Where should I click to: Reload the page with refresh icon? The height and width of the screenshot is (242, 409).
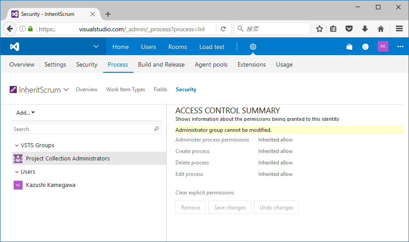[x=223, y=29]
